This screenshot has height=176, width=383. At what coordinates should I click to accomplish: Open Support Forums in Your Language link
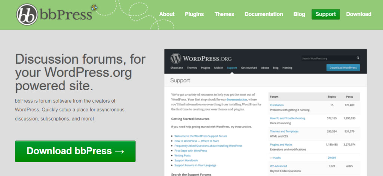pos(195,165)
